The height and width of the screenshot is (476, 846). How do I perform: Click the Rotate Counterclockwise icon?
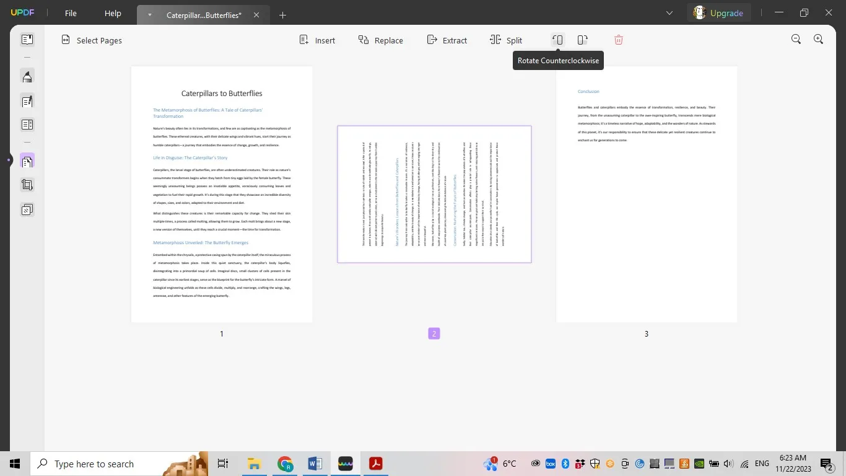coord(557,40)
